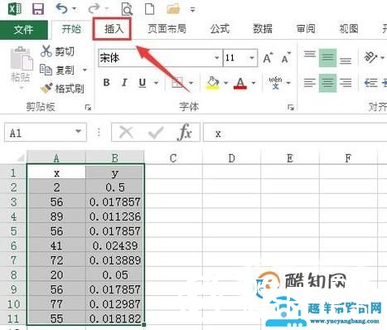This screenshot has width=387, height=330.
Task: Click the text orientation icon
Action: tap(370, 57)
